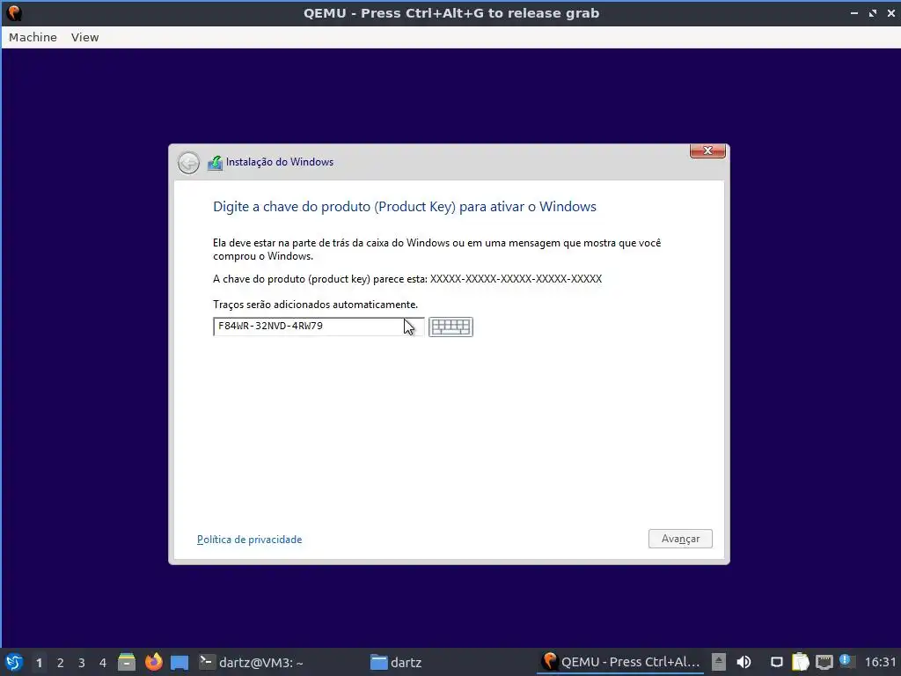The image size is (901, 676).
Task: Click the 'Digite a chave do produto' heading
Action: [x=405, y=207]
